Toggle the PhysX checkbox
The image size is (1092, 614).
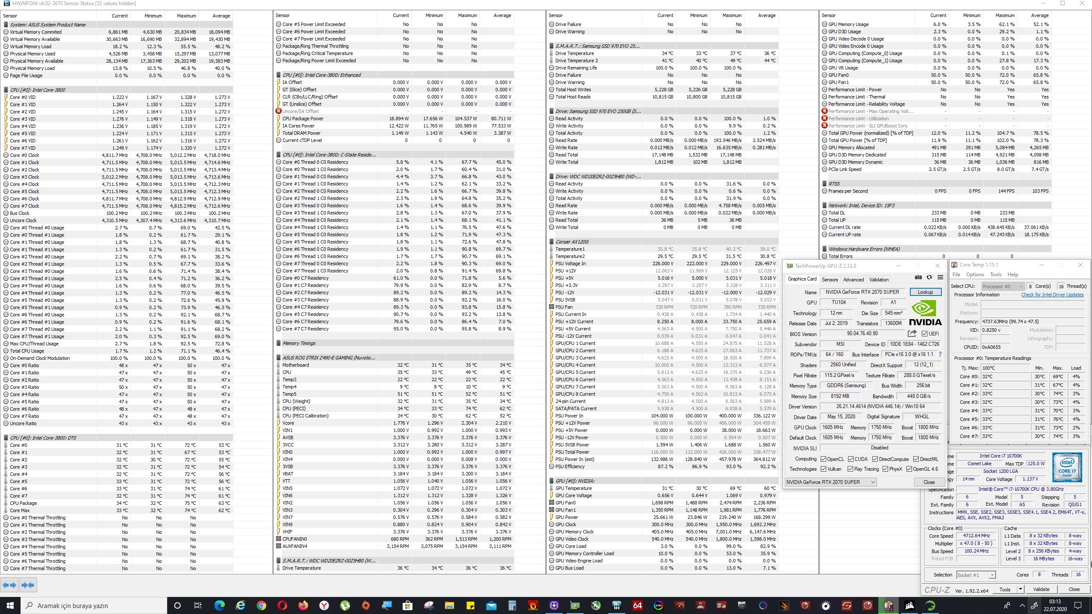(886, 469)
